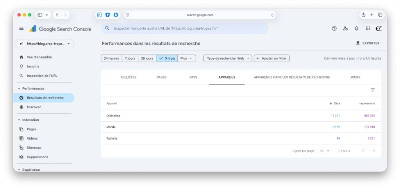Switch to the Jours tab
The image size is (400, 189).
(x=355, y=77)
